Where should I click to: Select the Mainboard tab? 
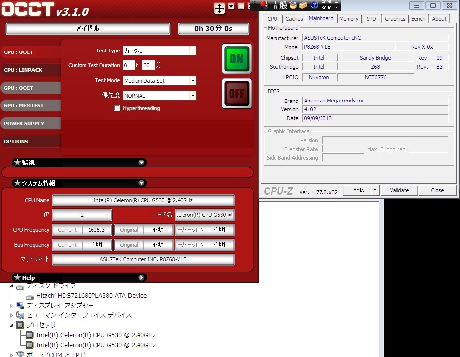point(321,18)
